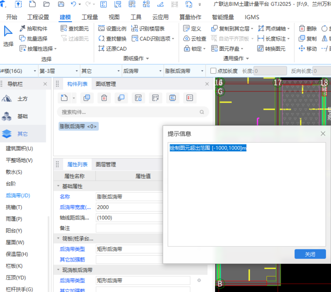Click the 移动 move tool in ribbon
331x292 pixels.
(308, 49)
